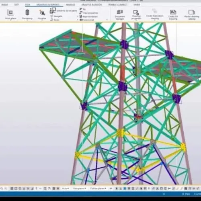
Task: Select the Navigate command
Action: tap(56, 16)
